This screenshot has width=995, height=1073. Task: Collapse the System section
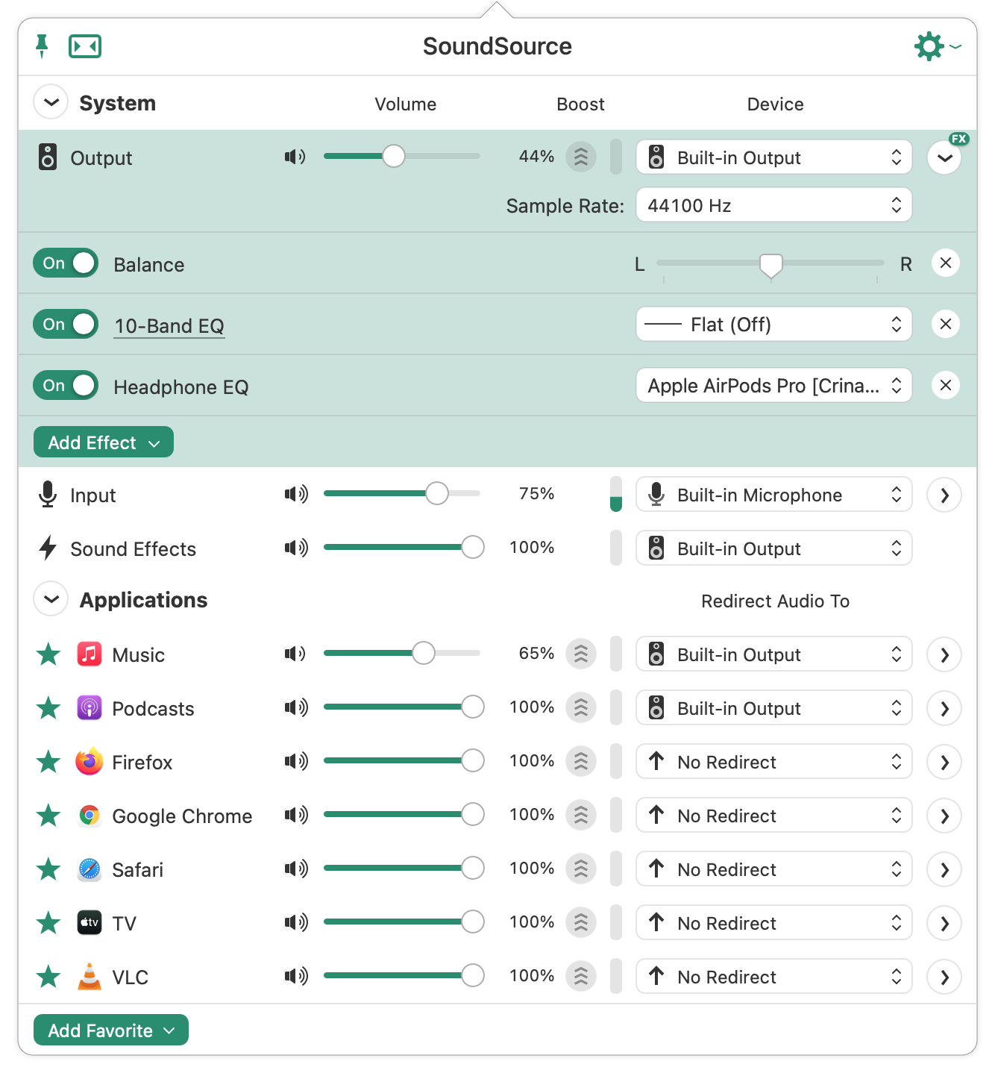tap(51, 102)
